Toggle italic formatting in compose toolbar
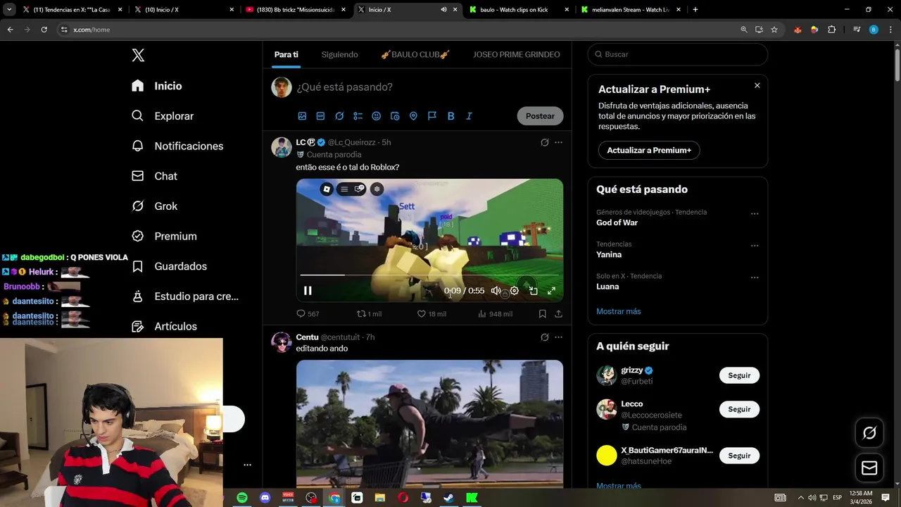The height and width of the screenshot is (507, 901). pos(469,116)
